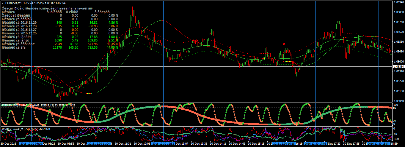Click the 30 Dec 15:15 time axis label
Image resolution: width=405 pixels, height=147 pixels.
click(256, 143)
